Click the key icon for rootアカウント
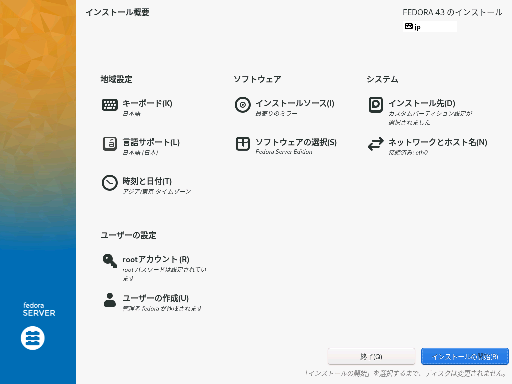 (110, 261)
